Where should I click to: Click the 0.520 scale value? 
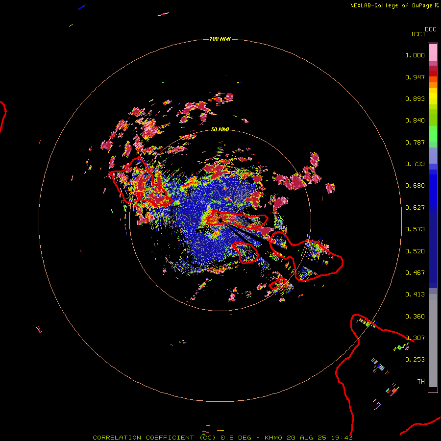tap(415, 251)
